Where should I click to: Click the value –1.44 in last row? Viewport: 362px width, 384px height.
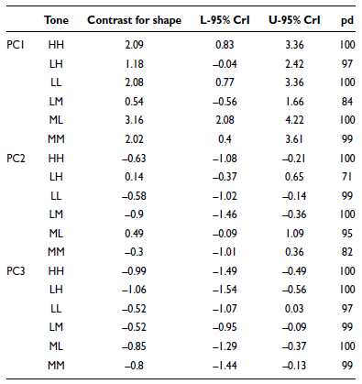pos(225,366)
